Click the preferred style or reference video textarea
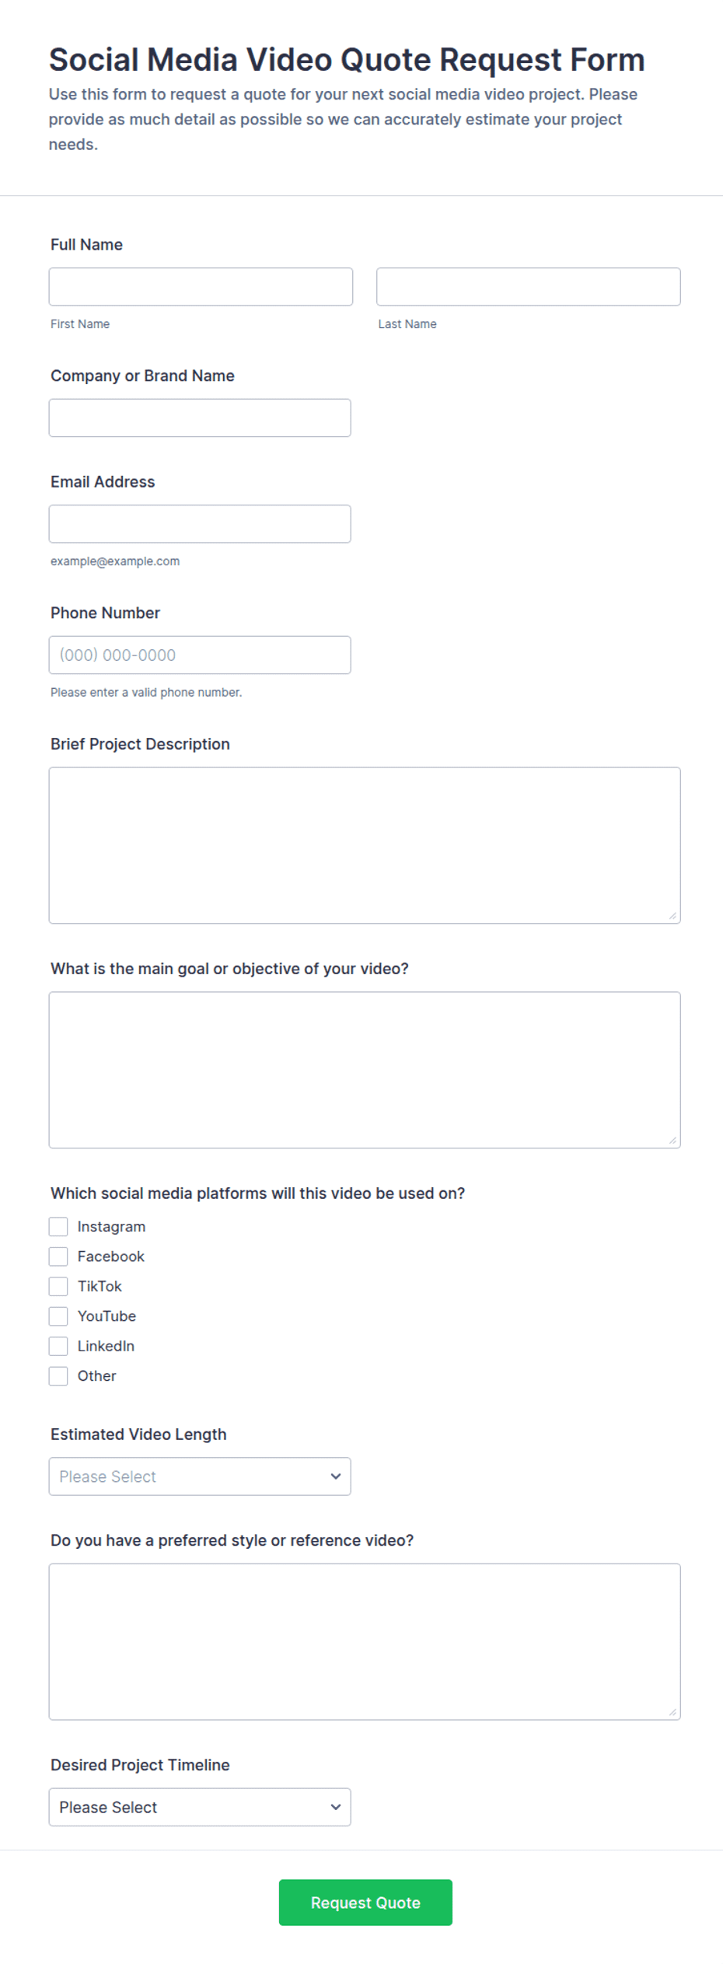Viewport: 723px width, 1964px height. pyautogui.click(x=365, y=1642)
